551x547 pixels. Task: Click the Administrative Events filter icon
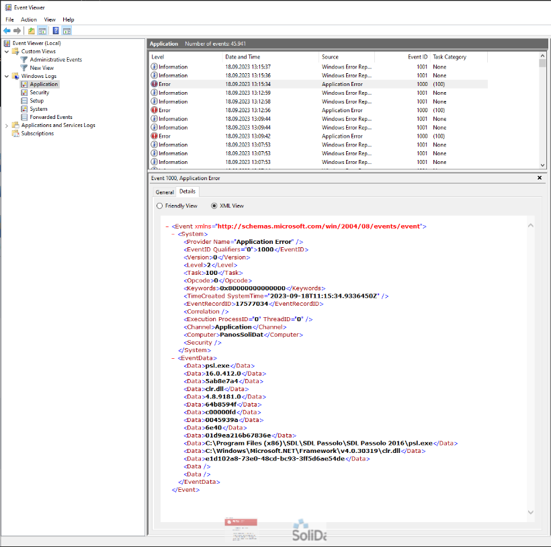click(24, 60)
